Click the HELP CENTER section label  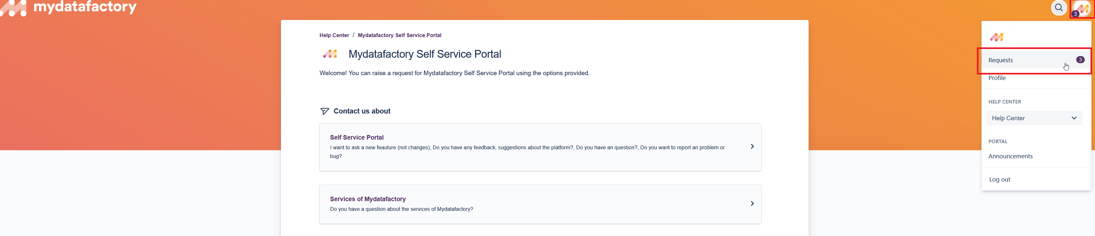tap(1004, 102)
